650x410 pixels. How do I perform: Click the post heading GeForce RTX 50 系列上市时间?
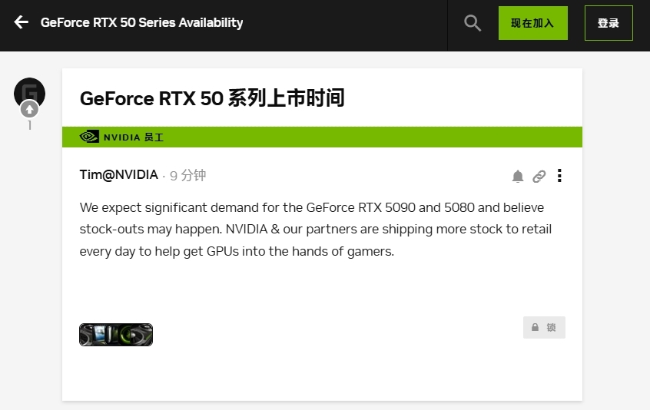pos(212,98)
